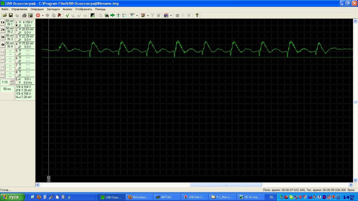Image resolution: width=358 pixels, height=201 pixels.
Task: Toggle channel 2 button
Action: (x=3, y=30)
